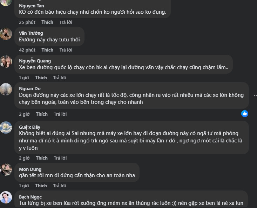Like Nguyễn Quang's comment
This screenshot has height=208, width=257.
(41, 78)
